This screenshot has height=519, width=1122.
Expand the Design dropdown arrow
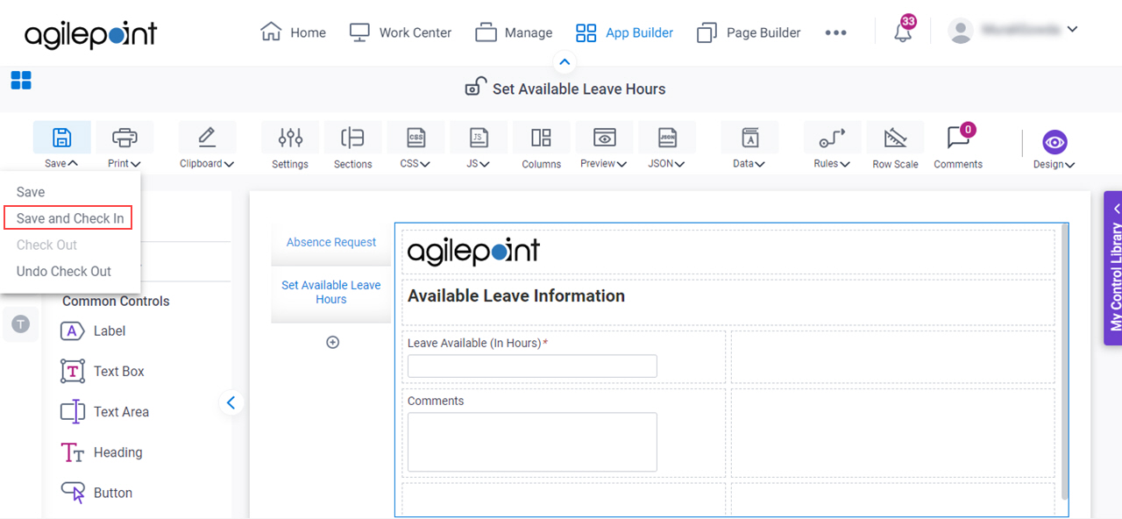coord(1069,164)
